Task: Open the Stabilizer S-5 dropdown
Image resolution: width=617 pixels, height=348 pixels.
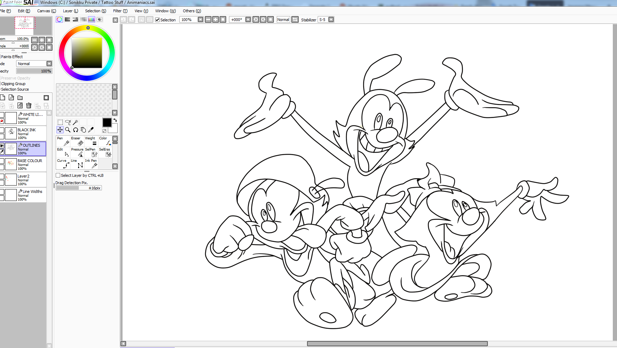Action: point(331,20)
